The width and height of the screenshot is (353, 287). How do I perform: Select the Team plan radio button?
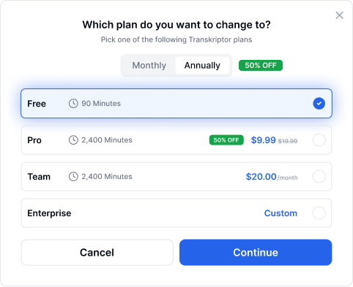coord(319,177)
